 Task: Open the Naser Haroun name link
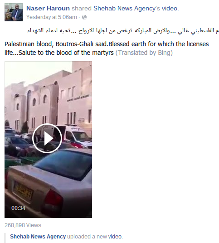pos(48,8)
